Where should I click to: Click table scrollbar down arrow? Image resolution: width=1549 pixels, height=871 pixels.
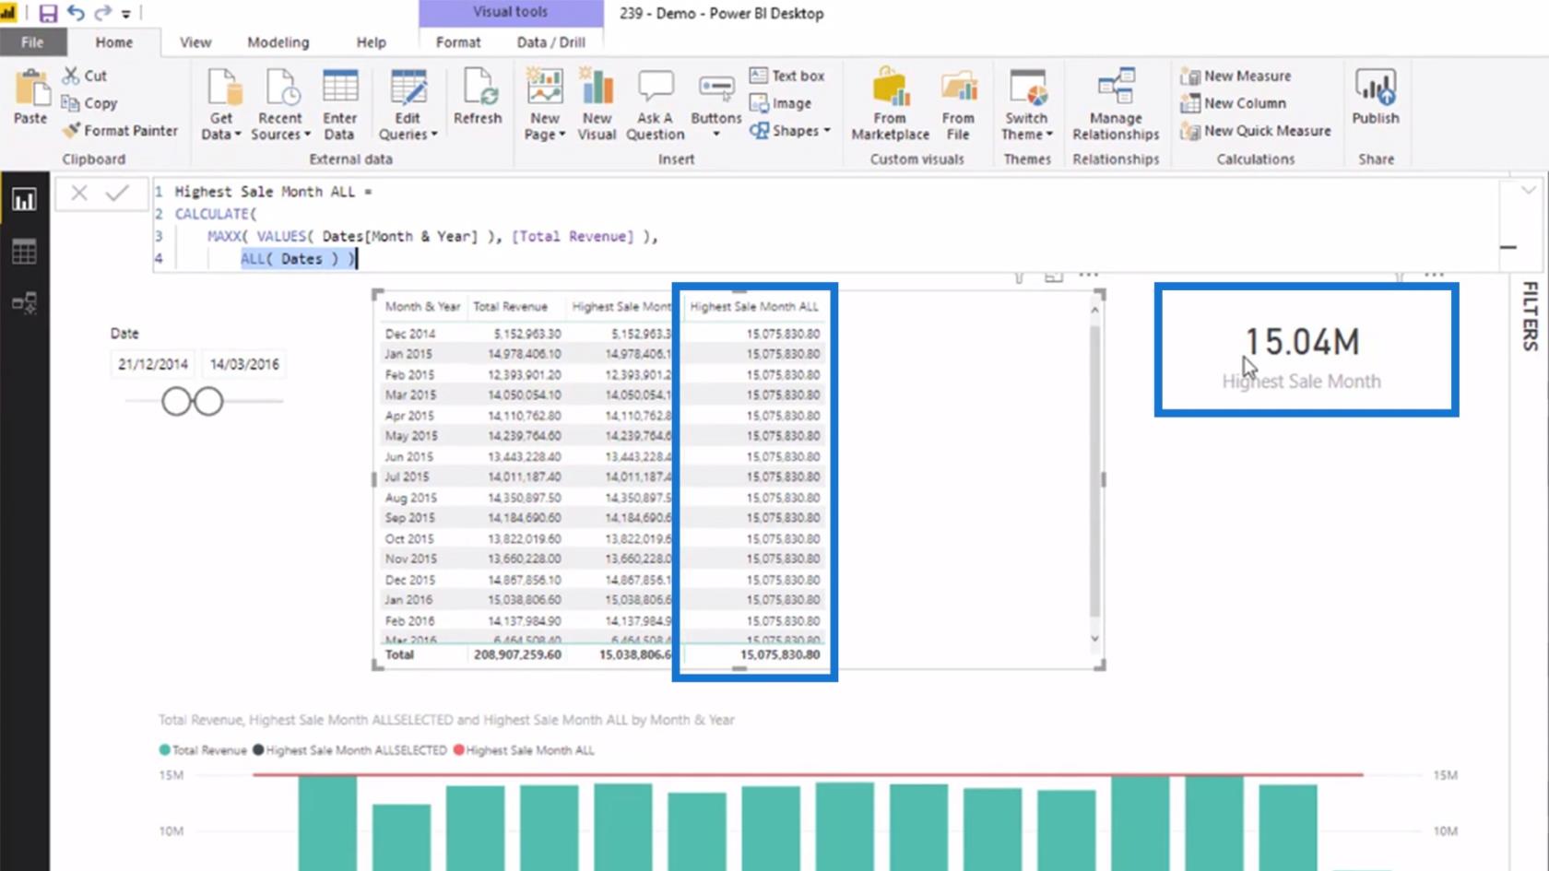tap(1094, 638)
